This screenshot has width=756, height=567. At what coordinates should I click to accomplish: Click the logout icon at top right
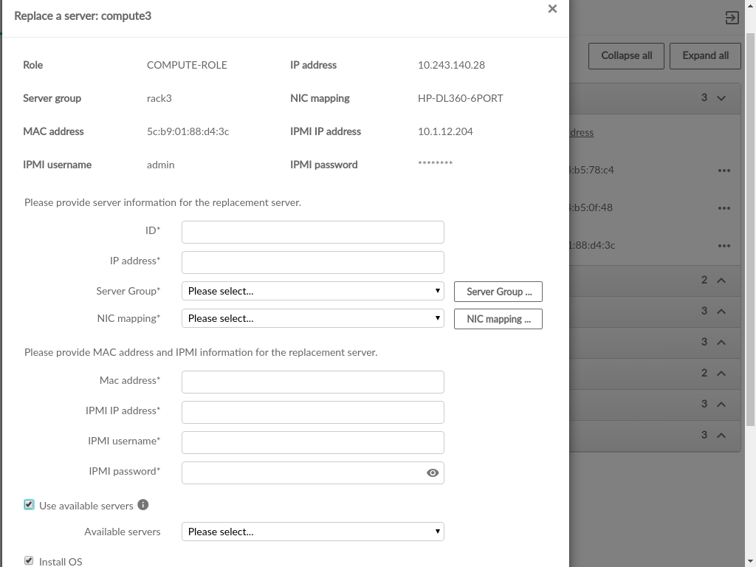(732, 18)
